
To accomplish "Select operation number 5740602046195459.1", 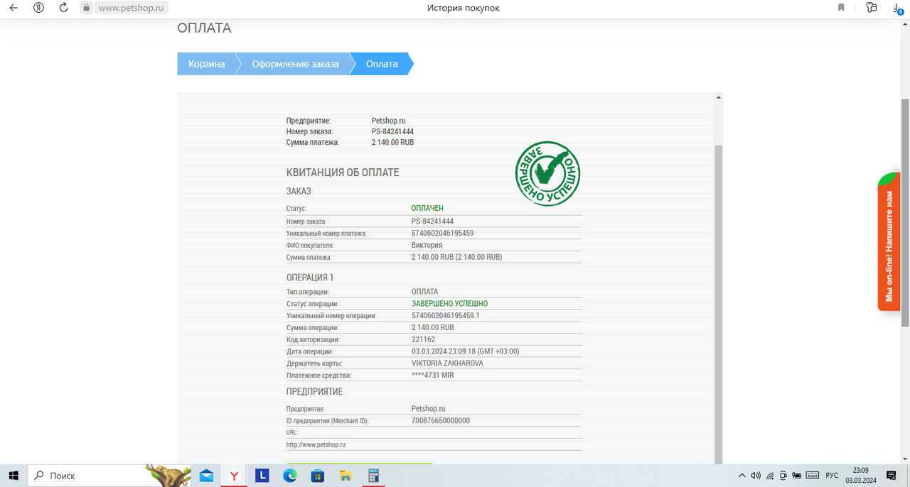I will [445, 315].
